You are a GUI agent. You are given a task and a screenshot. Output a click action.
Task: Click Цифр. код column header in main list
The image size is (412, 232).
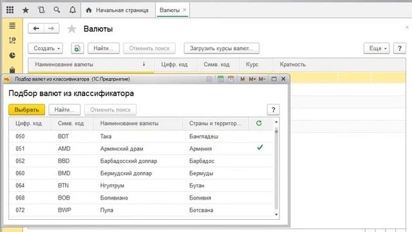(x=176, y=64)
